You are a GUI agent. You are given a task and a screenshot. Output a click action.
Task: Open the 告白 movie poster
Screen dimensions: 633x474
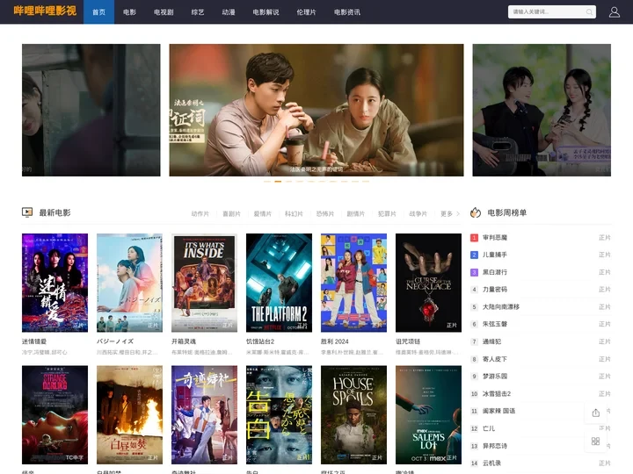(x=279, y=414)
